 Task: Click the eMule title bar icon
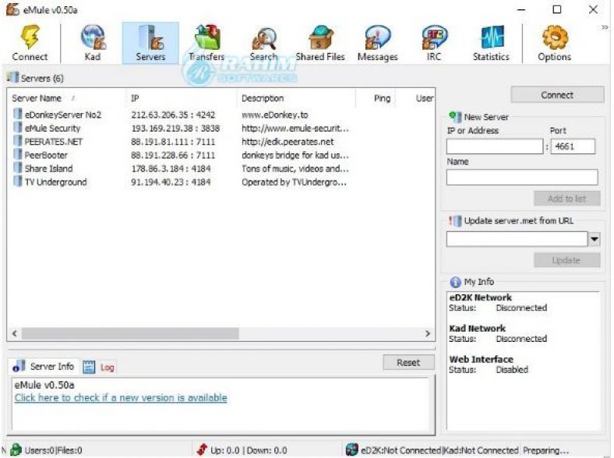[12, 9]
